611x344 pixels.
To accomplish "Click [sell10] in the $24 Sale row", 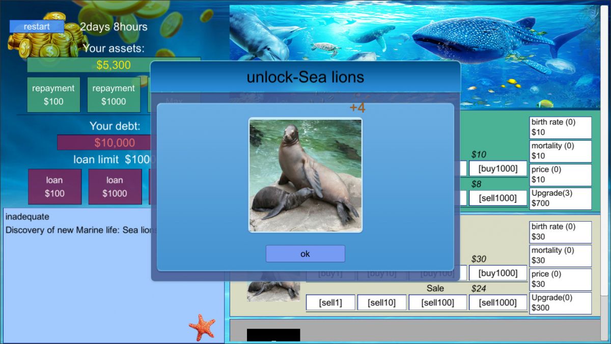I will [x=382, y=303].
